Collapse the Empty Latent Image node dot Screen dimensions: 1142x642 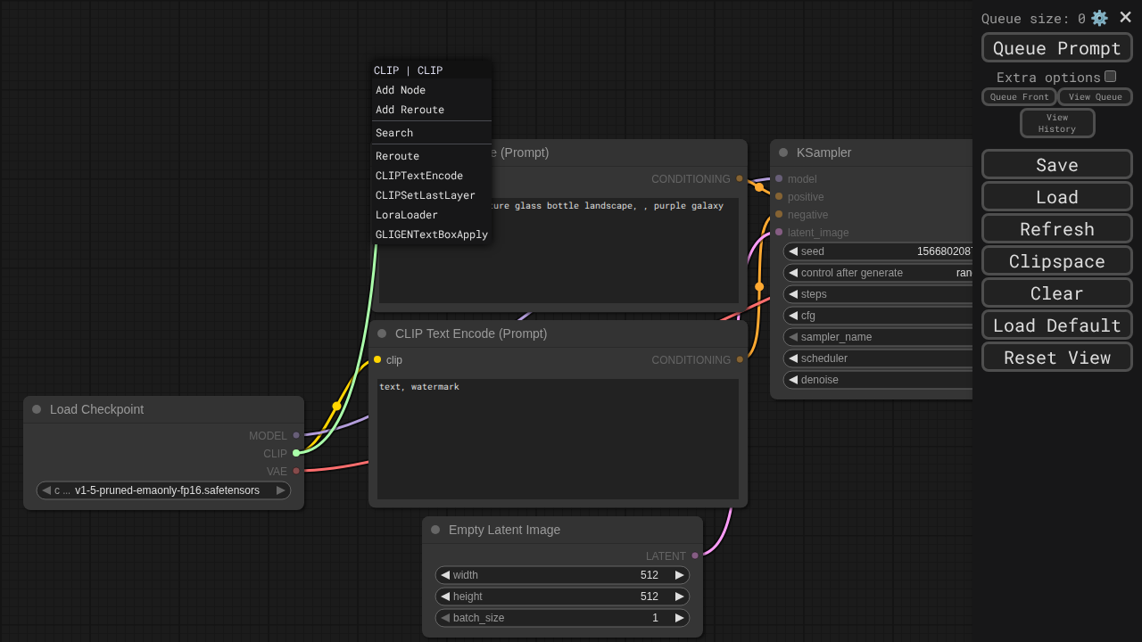point(435,530)
